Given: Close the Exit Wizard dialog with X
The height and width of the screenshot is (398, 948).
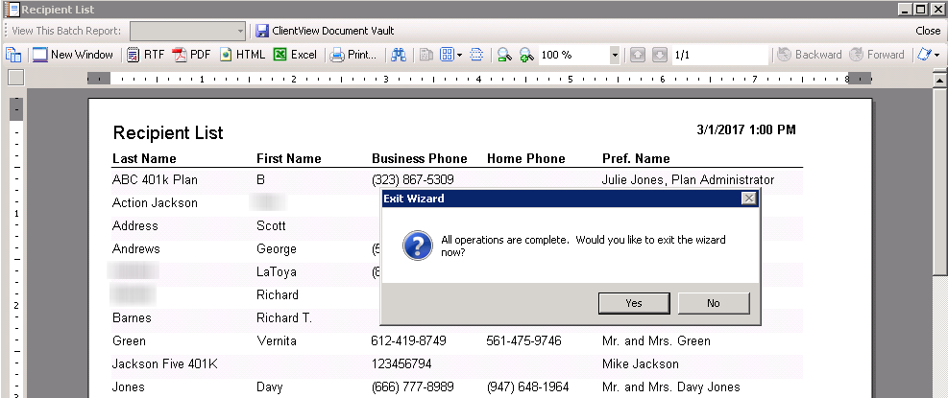Looking at the screenshot, I should click(x=748, y=199).
